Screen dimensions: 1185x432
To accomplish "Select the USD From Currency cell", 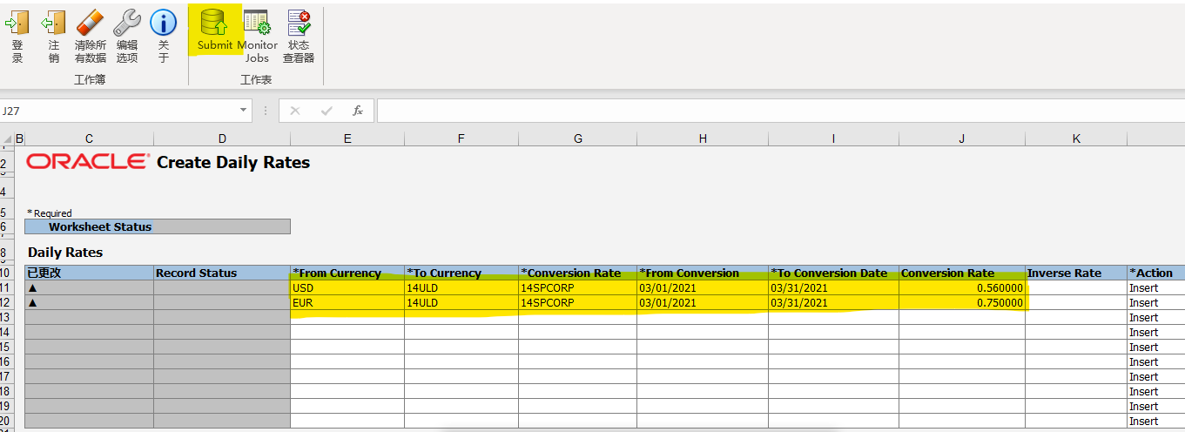I will point(347,287).
